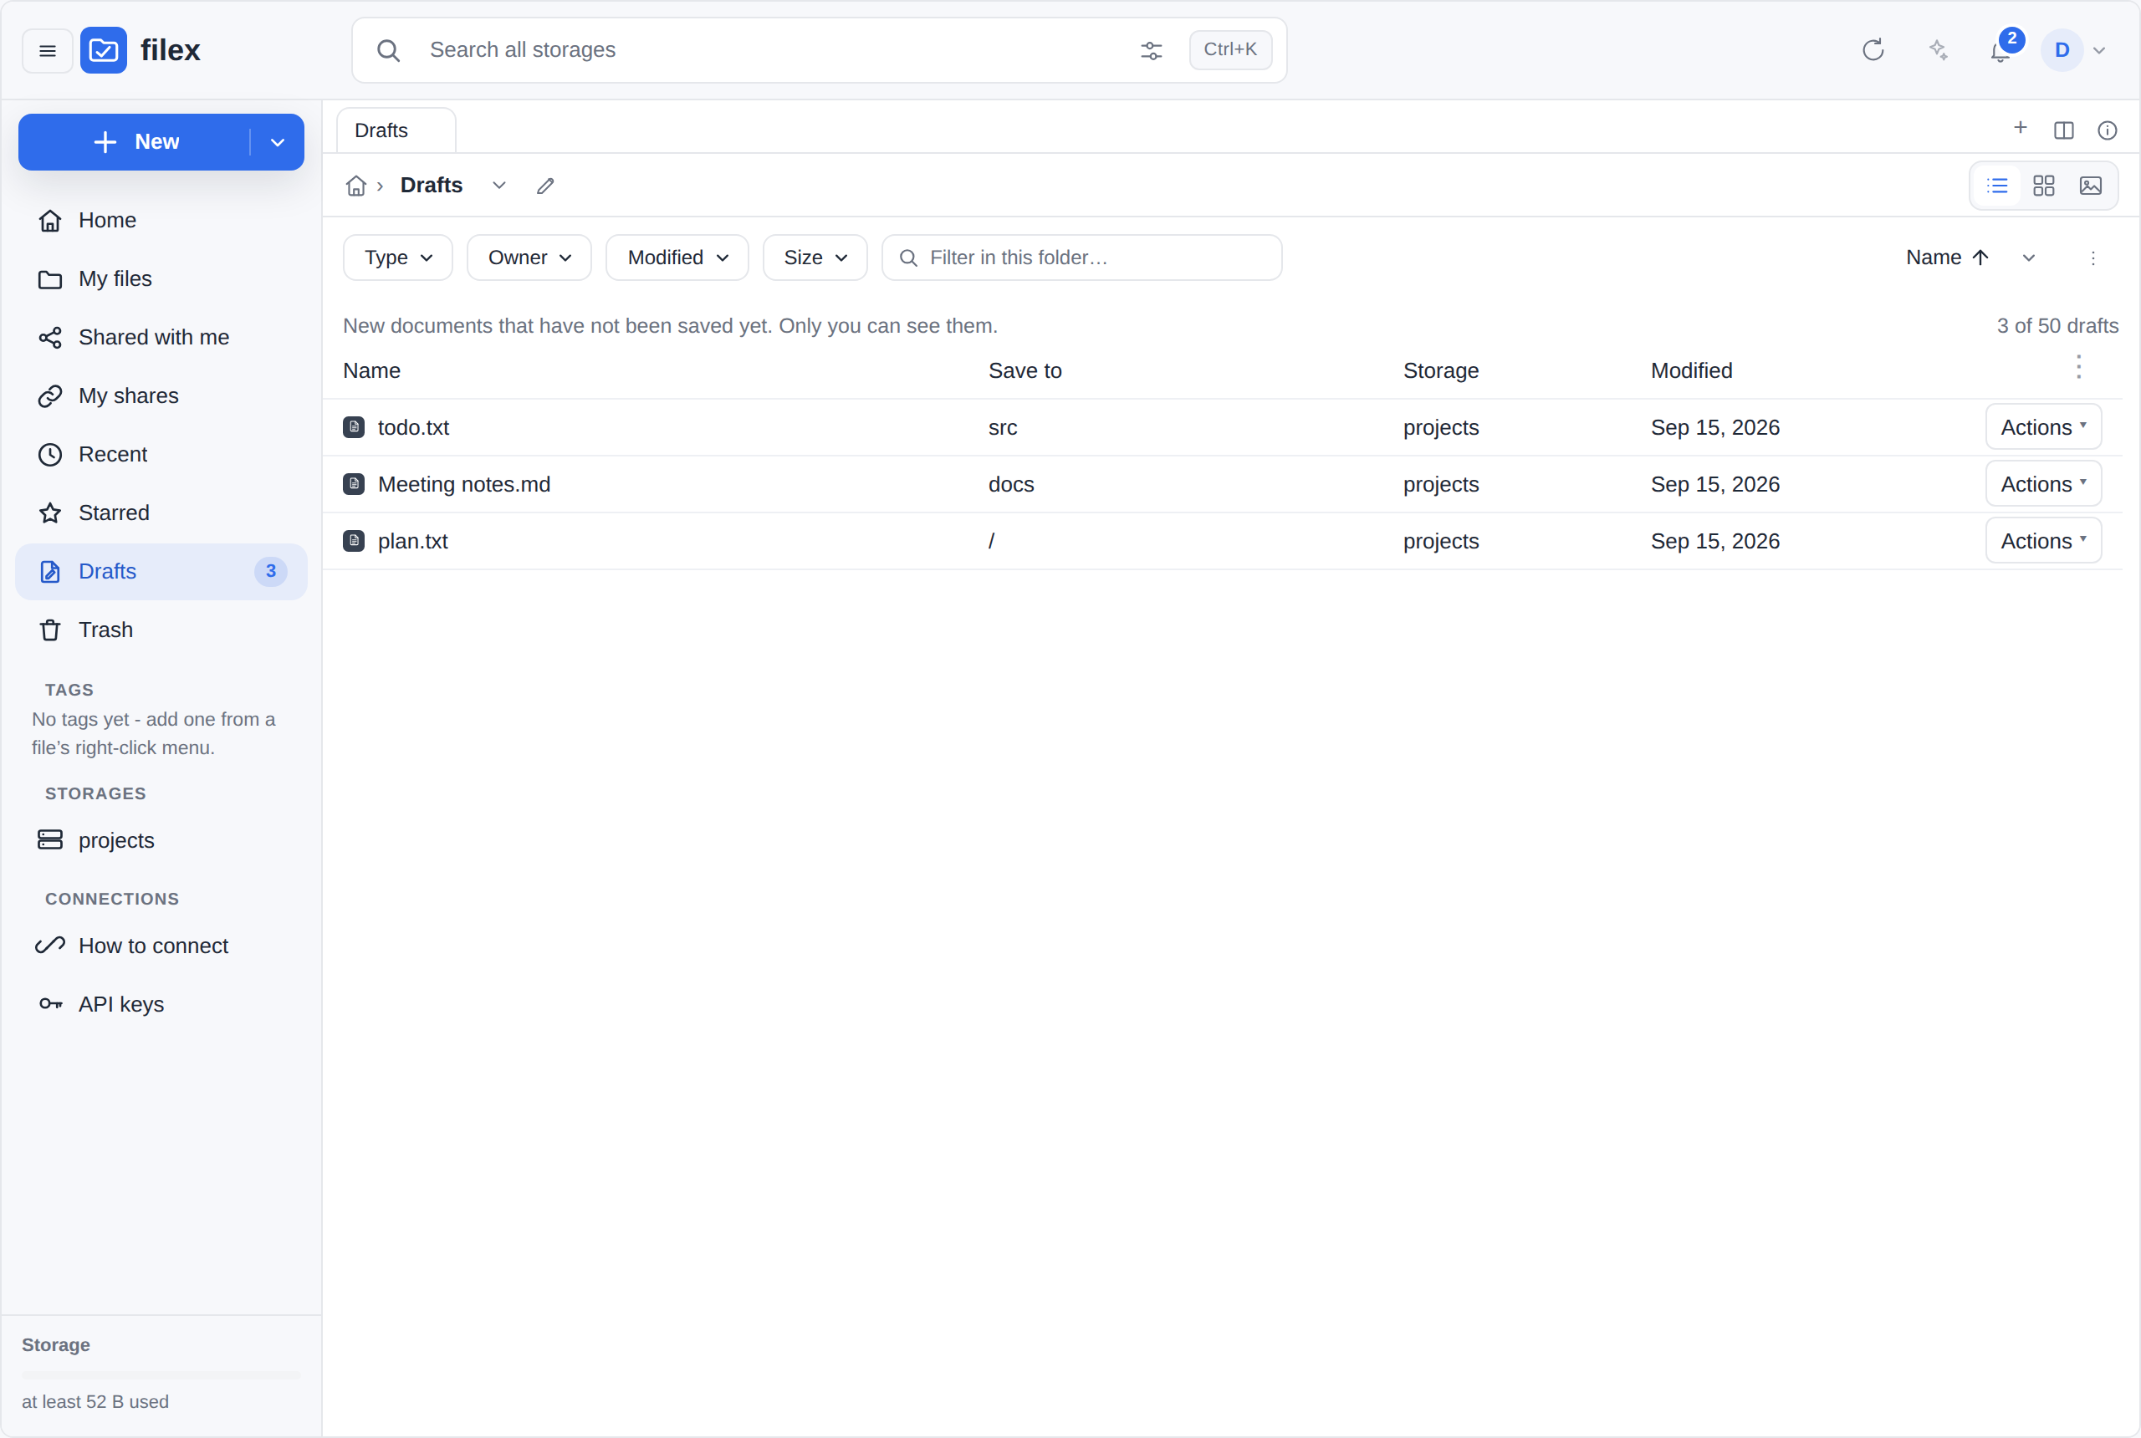Expand the New button dropdown arrow
Screen dimensions: 2141x1438
pyautogui.click(x=278, y=142)
